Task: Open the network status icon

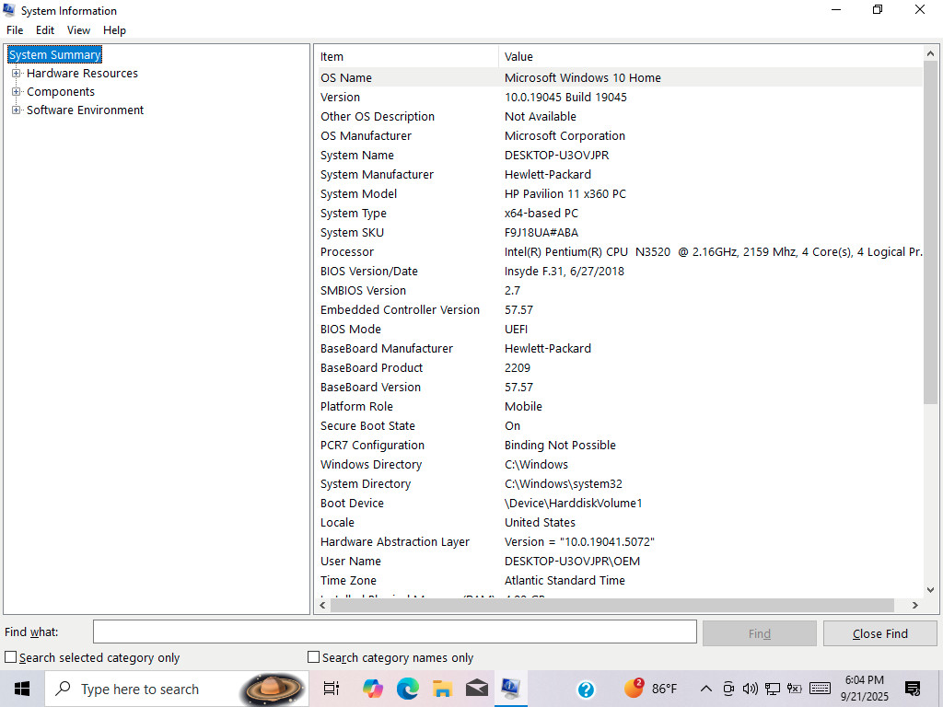Action: (773, 689)
